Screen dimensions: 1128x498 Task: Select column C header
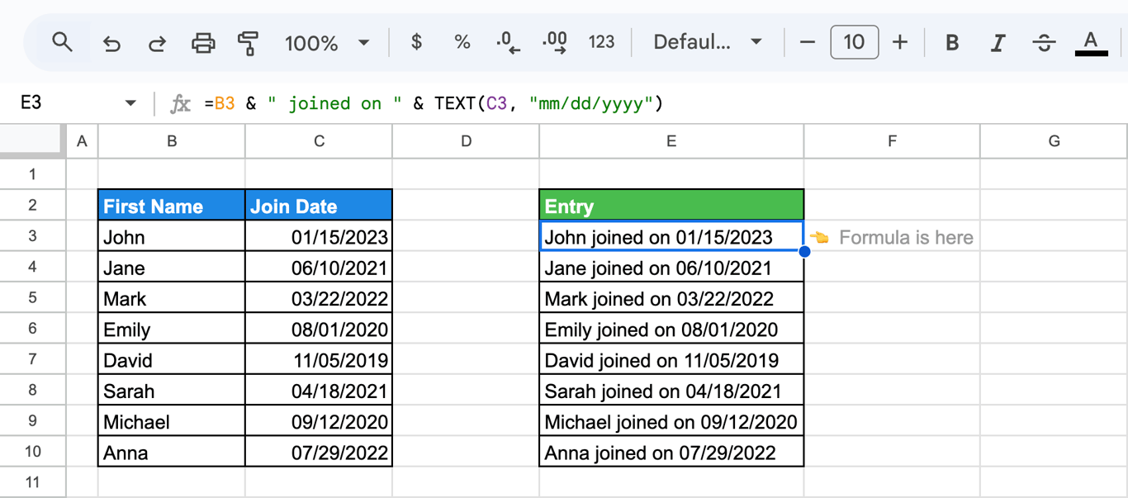pos(319,141)
